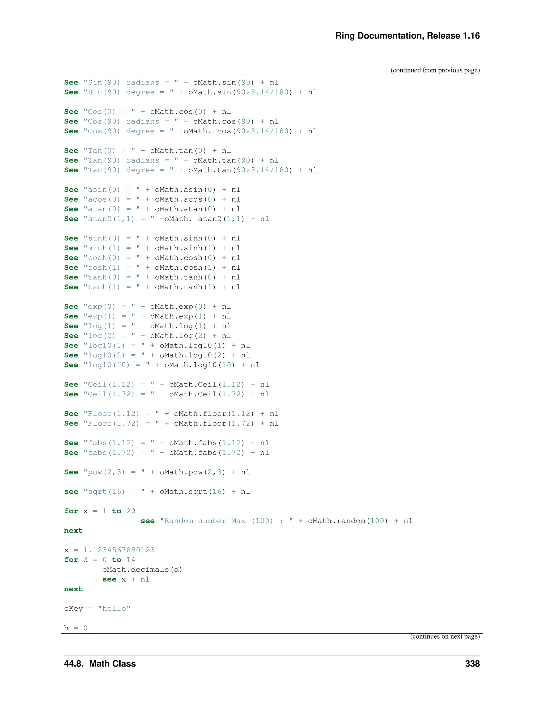Image resolution: width=544 pixels, height=704 pixels.
Task: Click the 'log10(10)' code line
Action: (x=161, y=365)
